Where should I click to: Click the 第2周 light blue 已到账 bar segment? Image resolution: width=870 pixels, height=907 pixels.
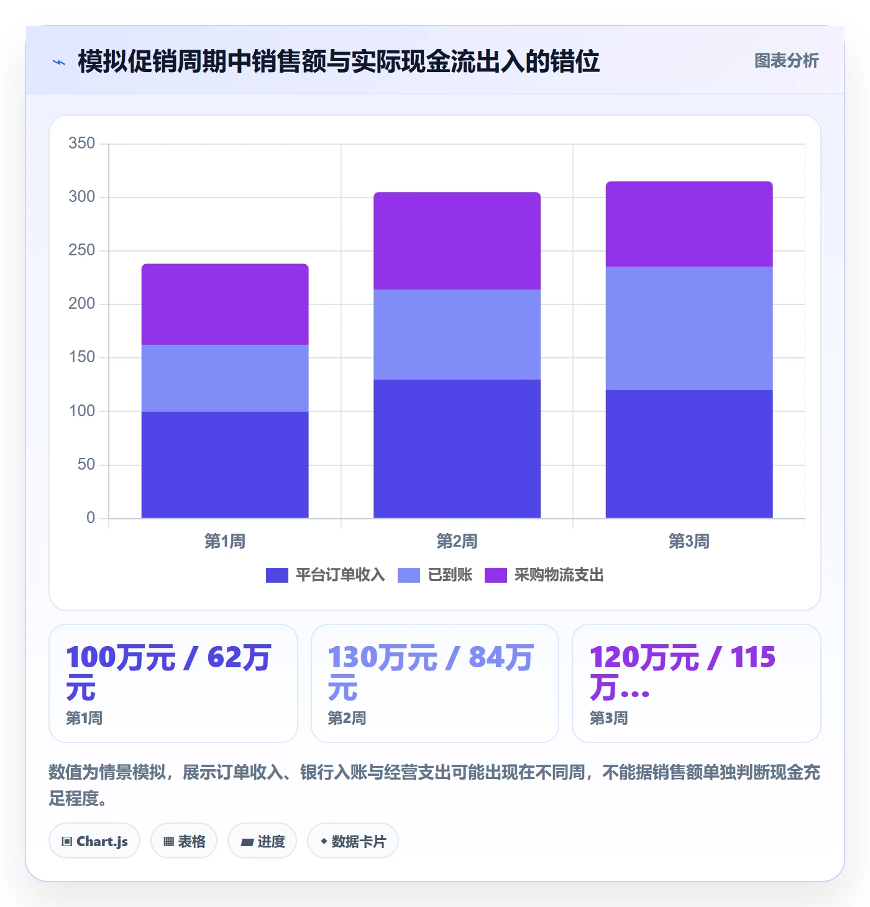[457, 334]
